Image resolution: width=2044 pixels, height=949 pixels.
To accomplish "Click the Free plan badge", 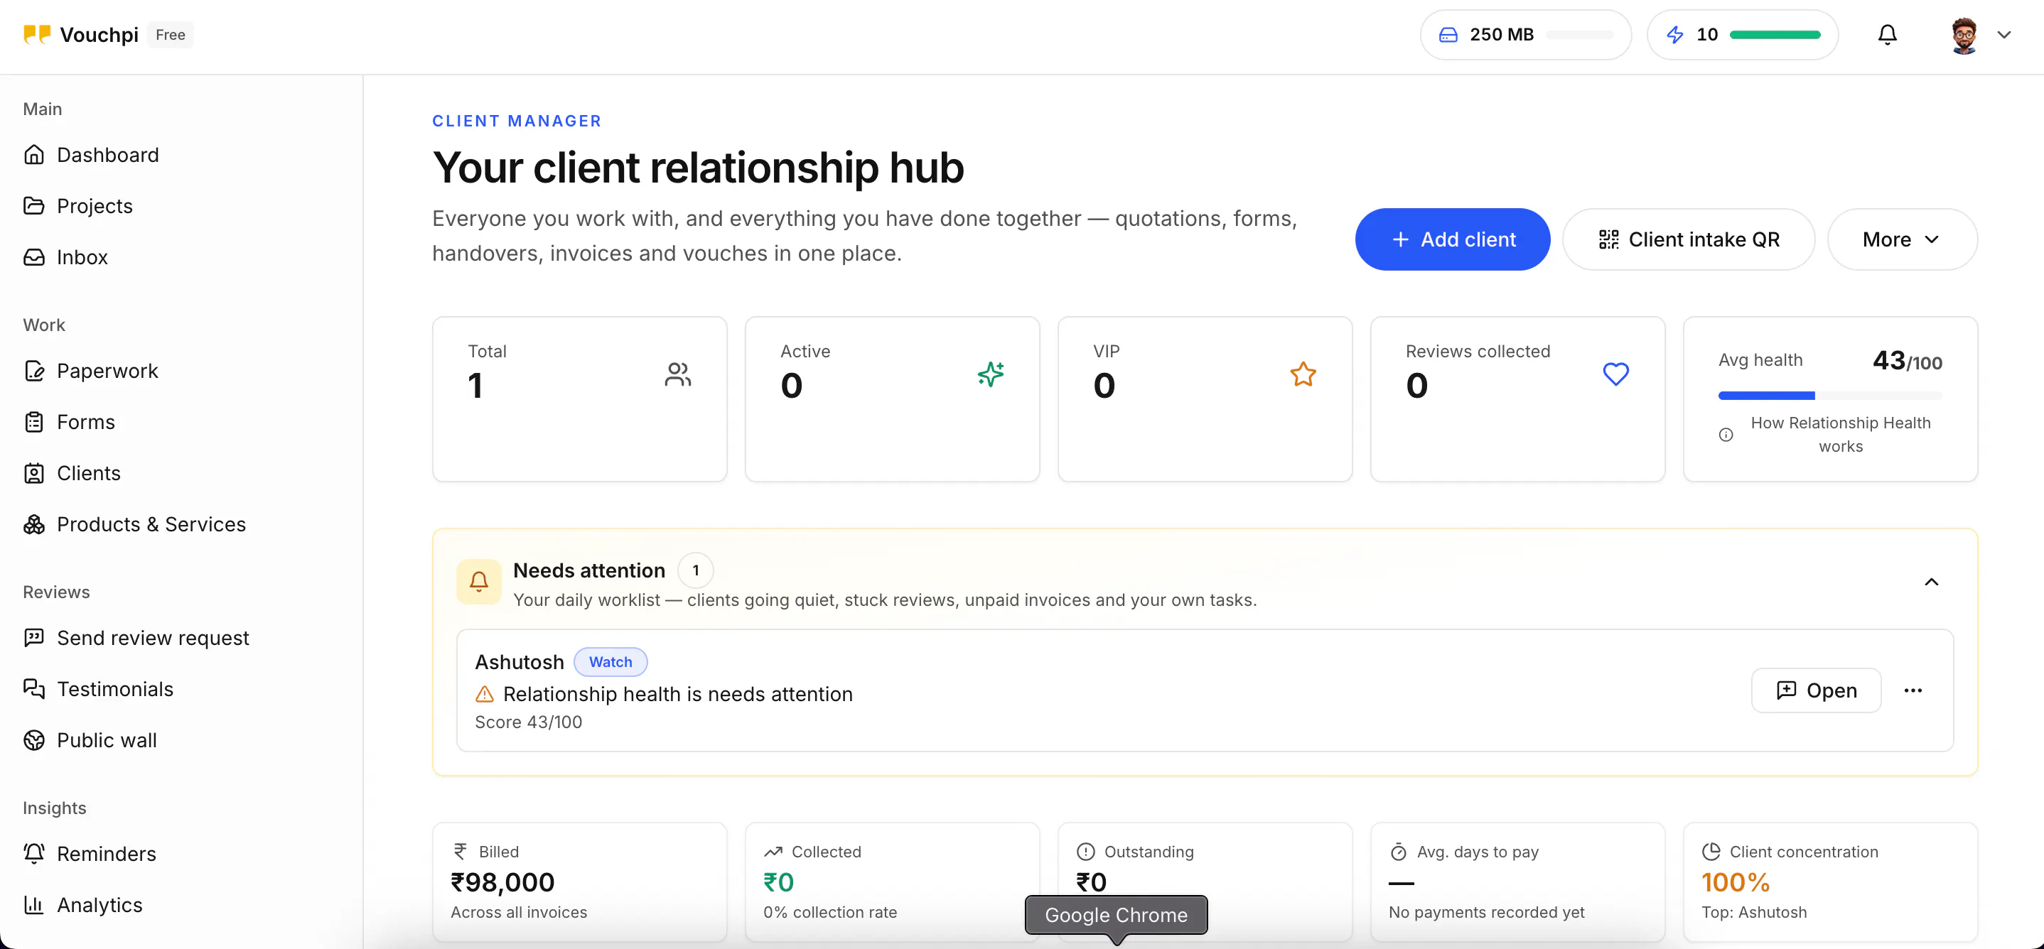I will (170, 35).
